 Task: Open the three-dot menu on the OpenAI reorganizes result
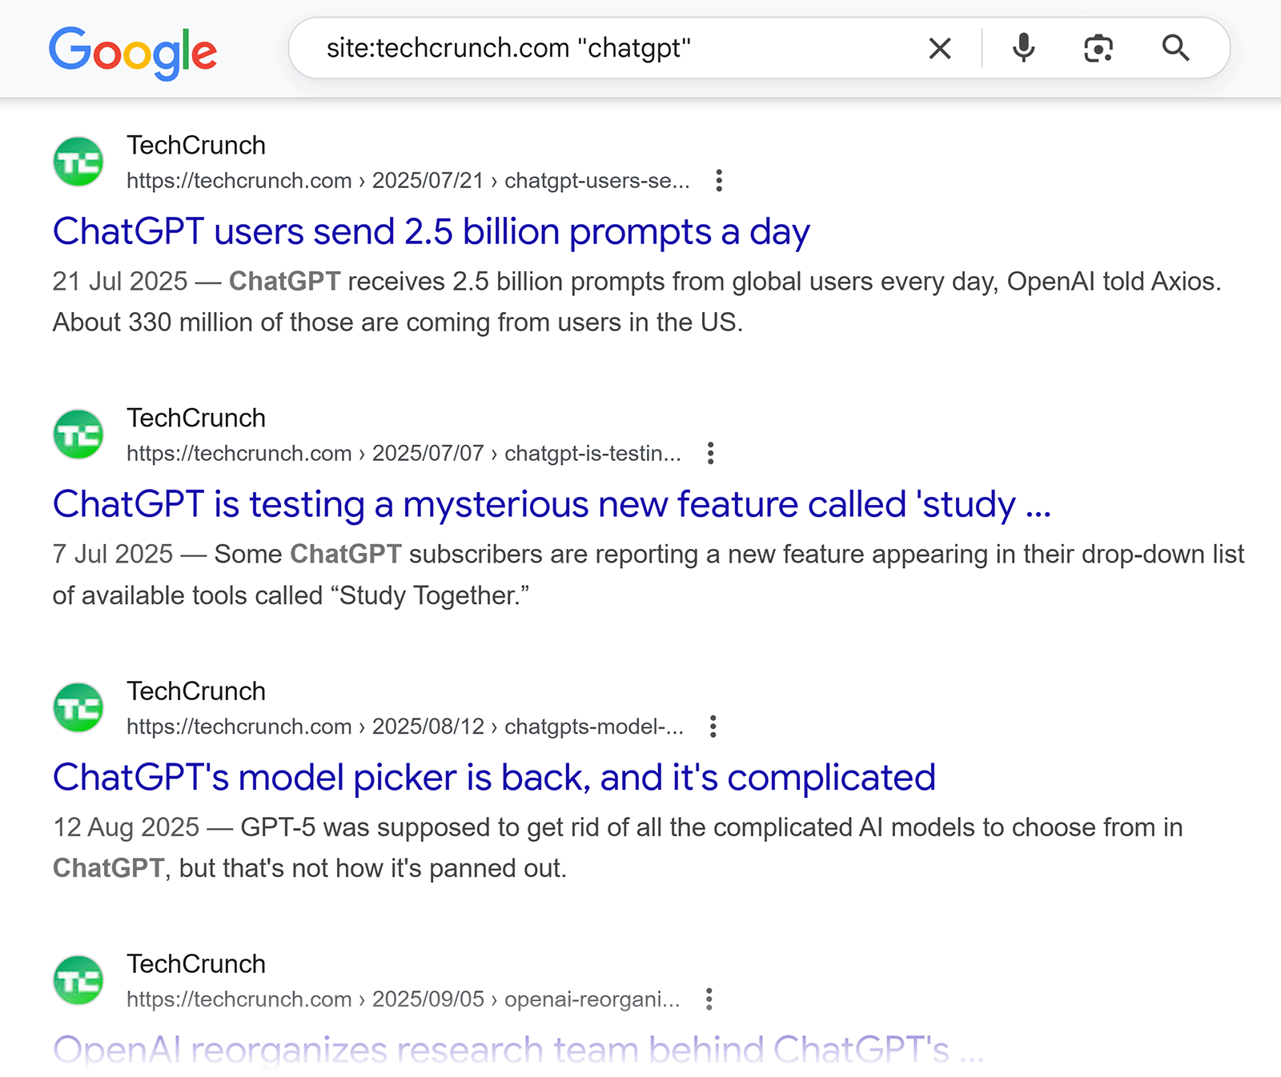708,999
